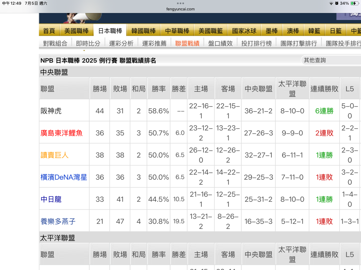Open 即時比分 submenu link
The width and height of the screenshot is (361, 270).
(88, 43)
